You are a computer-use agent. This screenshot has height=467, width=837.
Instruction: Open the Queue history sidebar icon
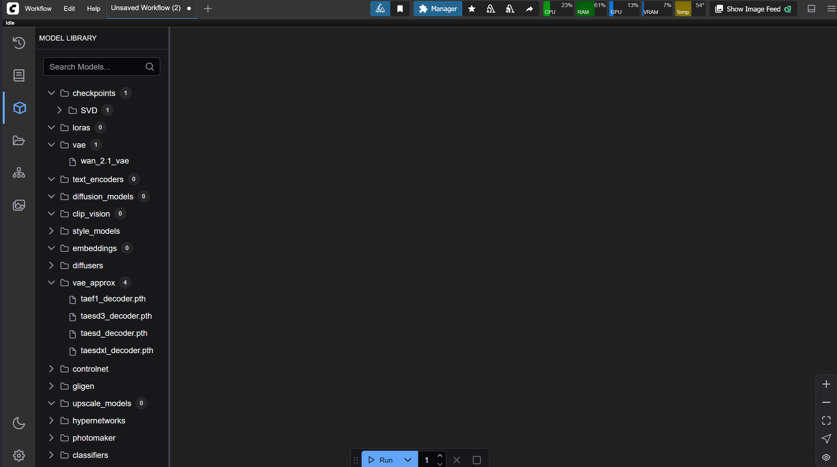click(x=19, y=43)
